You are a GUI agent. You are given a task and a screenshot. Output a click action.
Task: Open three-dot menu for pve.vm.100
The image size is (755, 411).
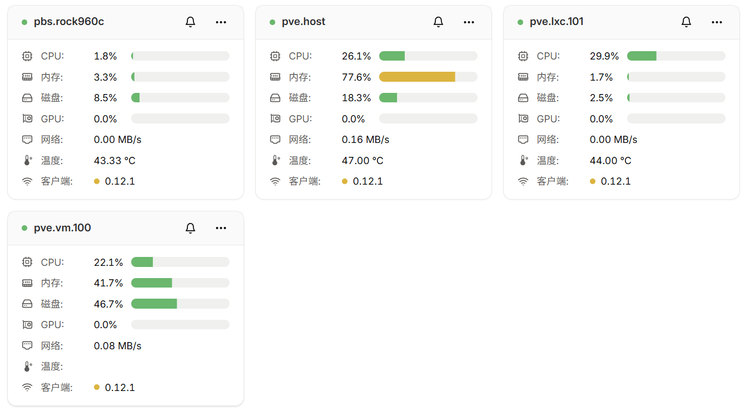tap(221, 228)
